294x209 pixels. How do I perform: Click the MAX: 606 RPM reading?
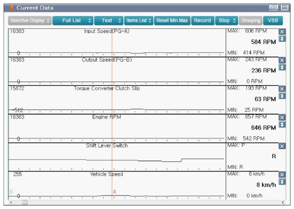[247, 31]
